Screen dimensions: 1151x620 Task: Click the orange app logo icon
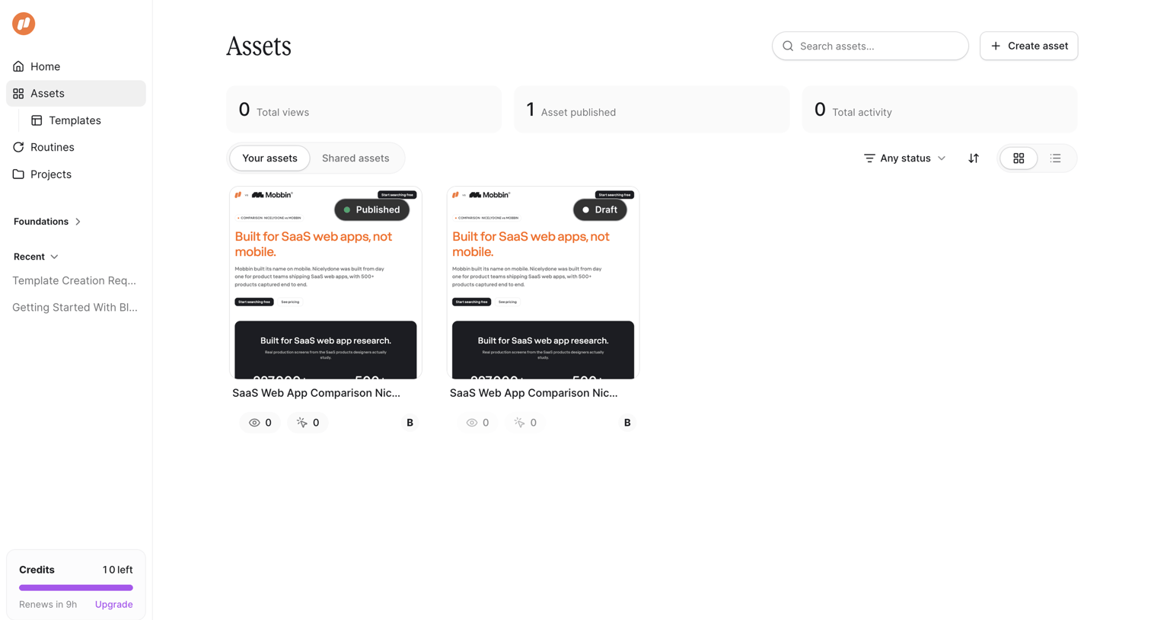[24, 24]
